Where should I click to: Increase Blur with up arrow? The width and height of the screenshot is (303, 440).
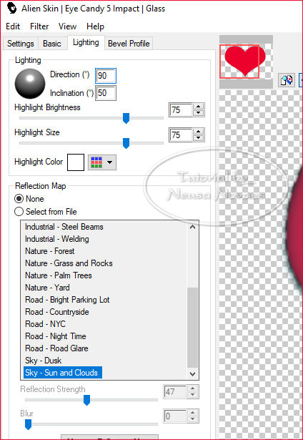[192, 413]
